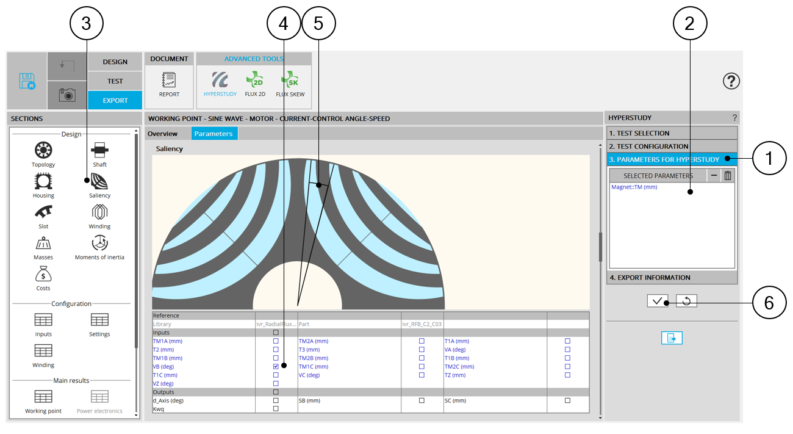793x434 pixels.
Task: Validate the hyperstudy with checkmark button
Action: [x=658, y=301]
